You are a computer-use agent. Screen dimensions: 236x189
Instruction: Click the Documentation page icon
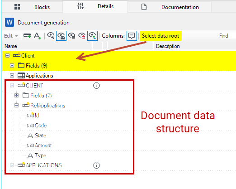(144, 7)
